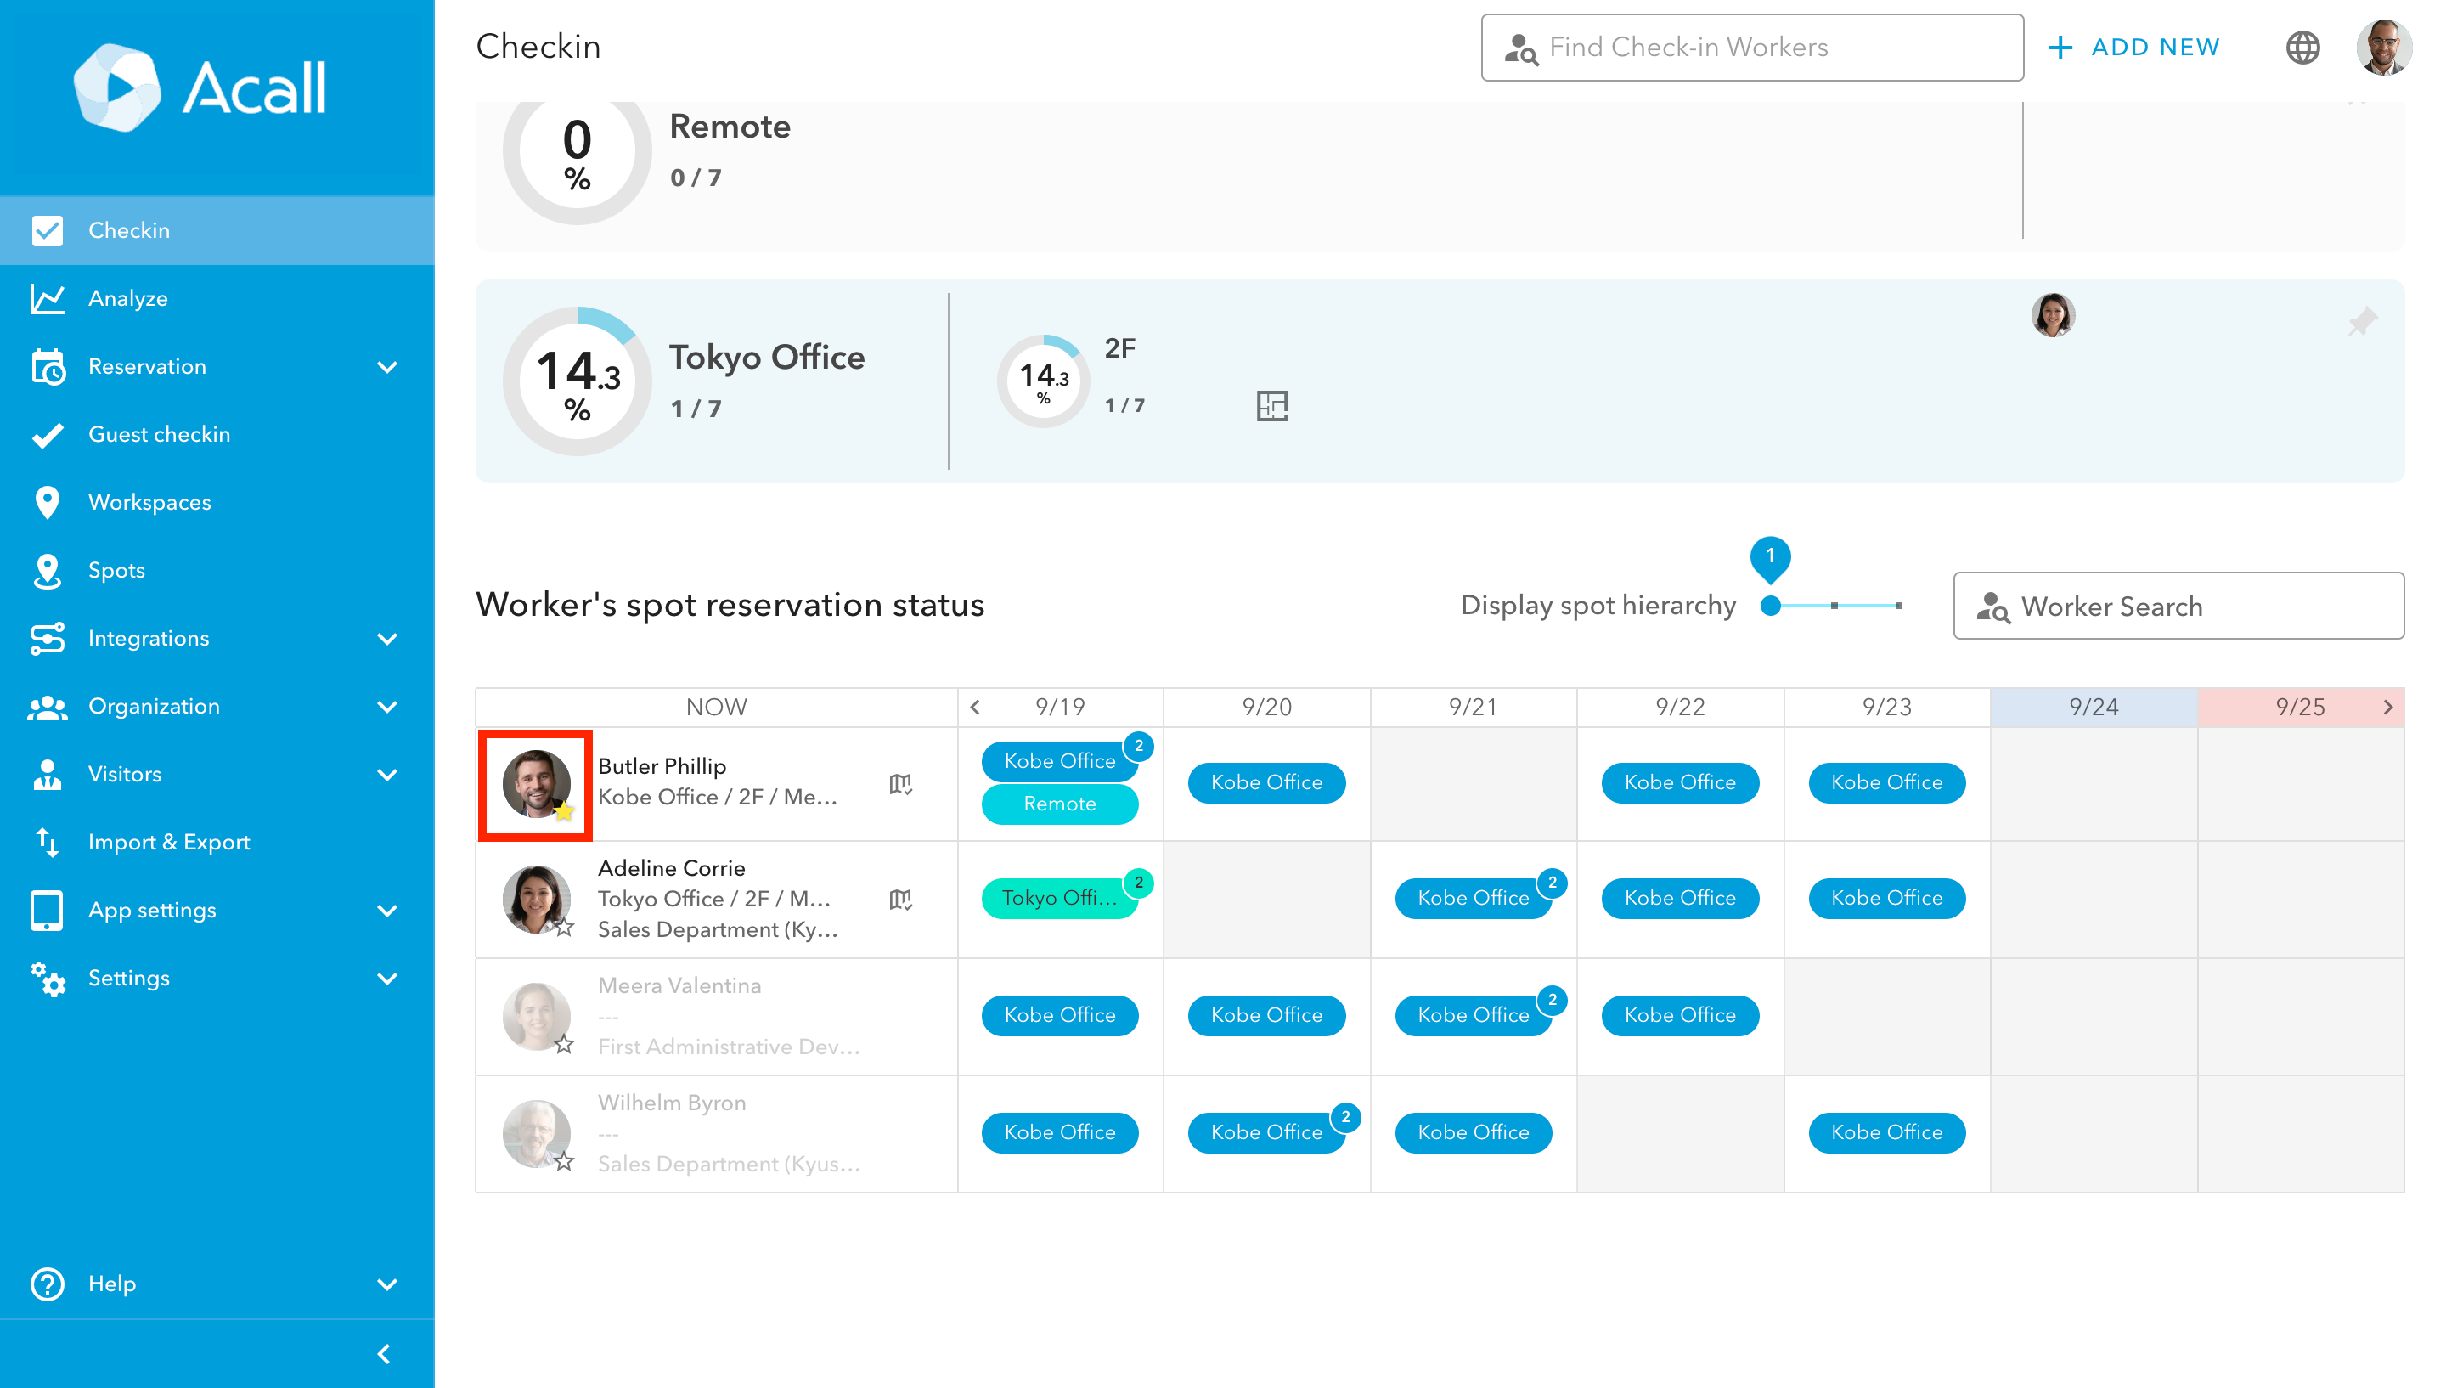Set spot hierarchy slider to middle step

tap(1834, 606)
